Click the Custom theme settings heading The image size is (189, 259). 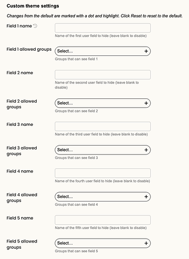[x=33, y=6]
